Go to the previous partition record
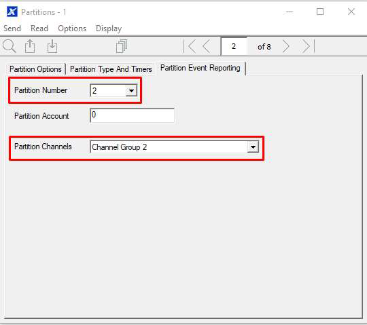This screenshot has height=325, width=367. (207, 46)
